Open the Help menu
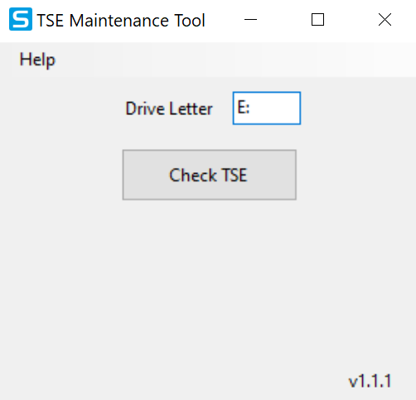Viewport: 416px width, 400px height. 37,60
